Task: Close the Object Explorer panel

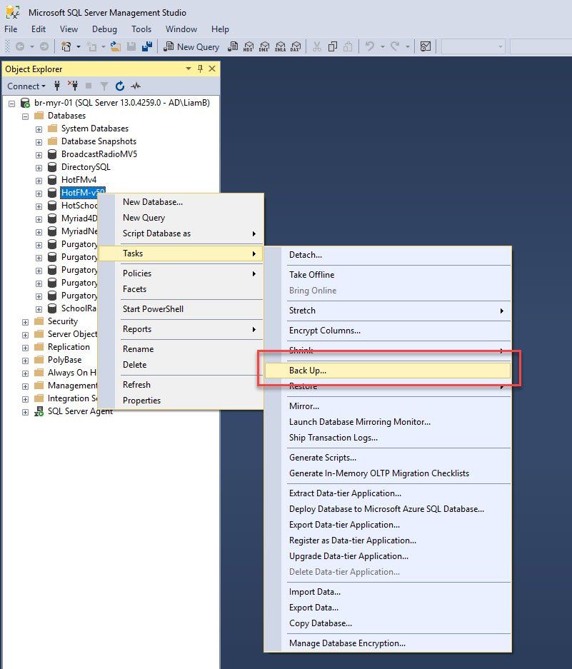Action: click(211, 69)
